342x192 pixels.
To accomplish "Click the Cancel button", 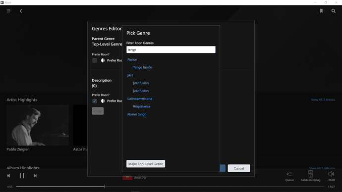I will pyautogui.click(x=239, y=168).
